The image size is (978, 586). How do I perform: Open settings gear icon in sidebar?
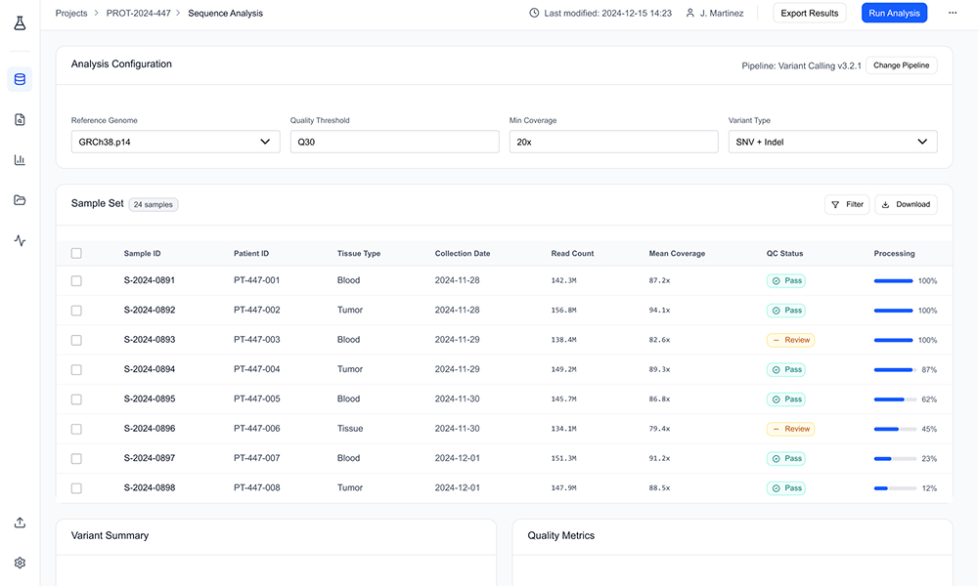[x=20, y=563]
